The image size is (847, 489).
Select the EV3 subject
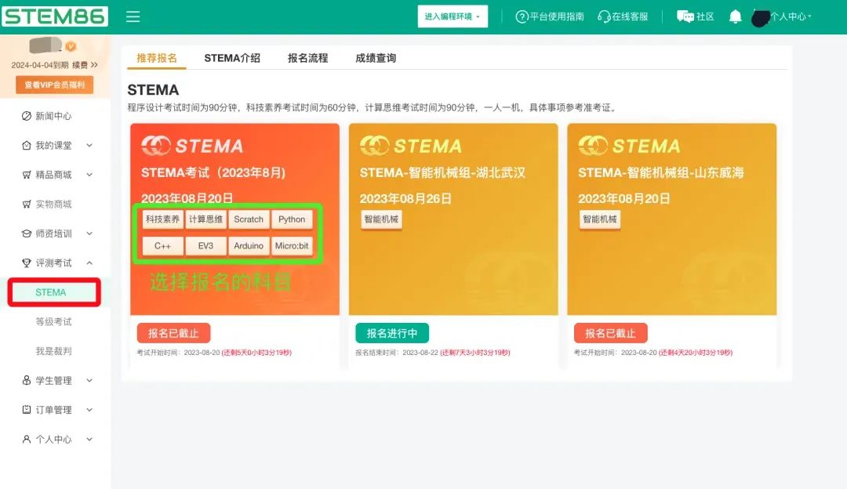pos(205,245)
